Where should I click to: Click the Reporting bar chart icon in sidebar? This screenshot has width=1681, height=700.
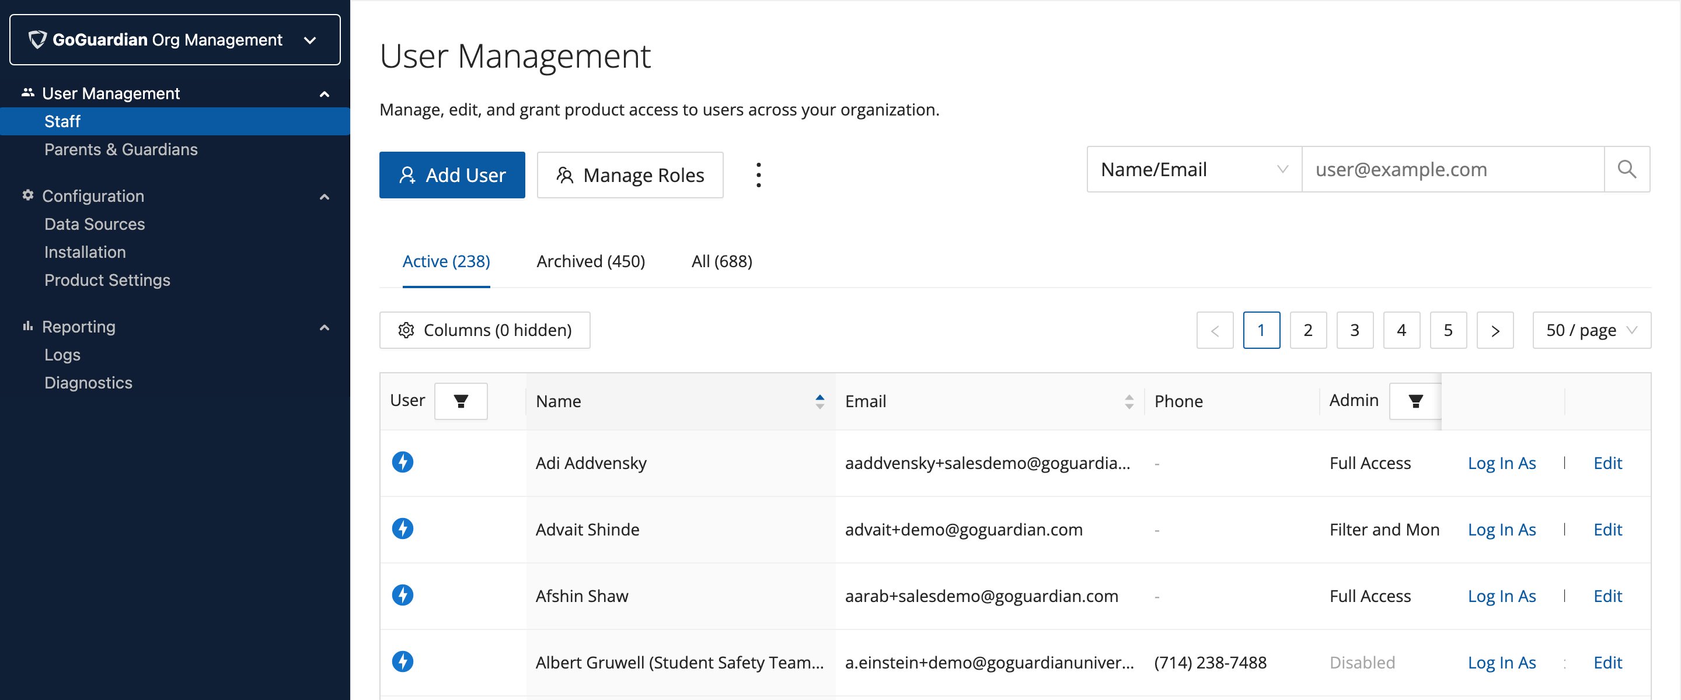(x=27, y=325)
